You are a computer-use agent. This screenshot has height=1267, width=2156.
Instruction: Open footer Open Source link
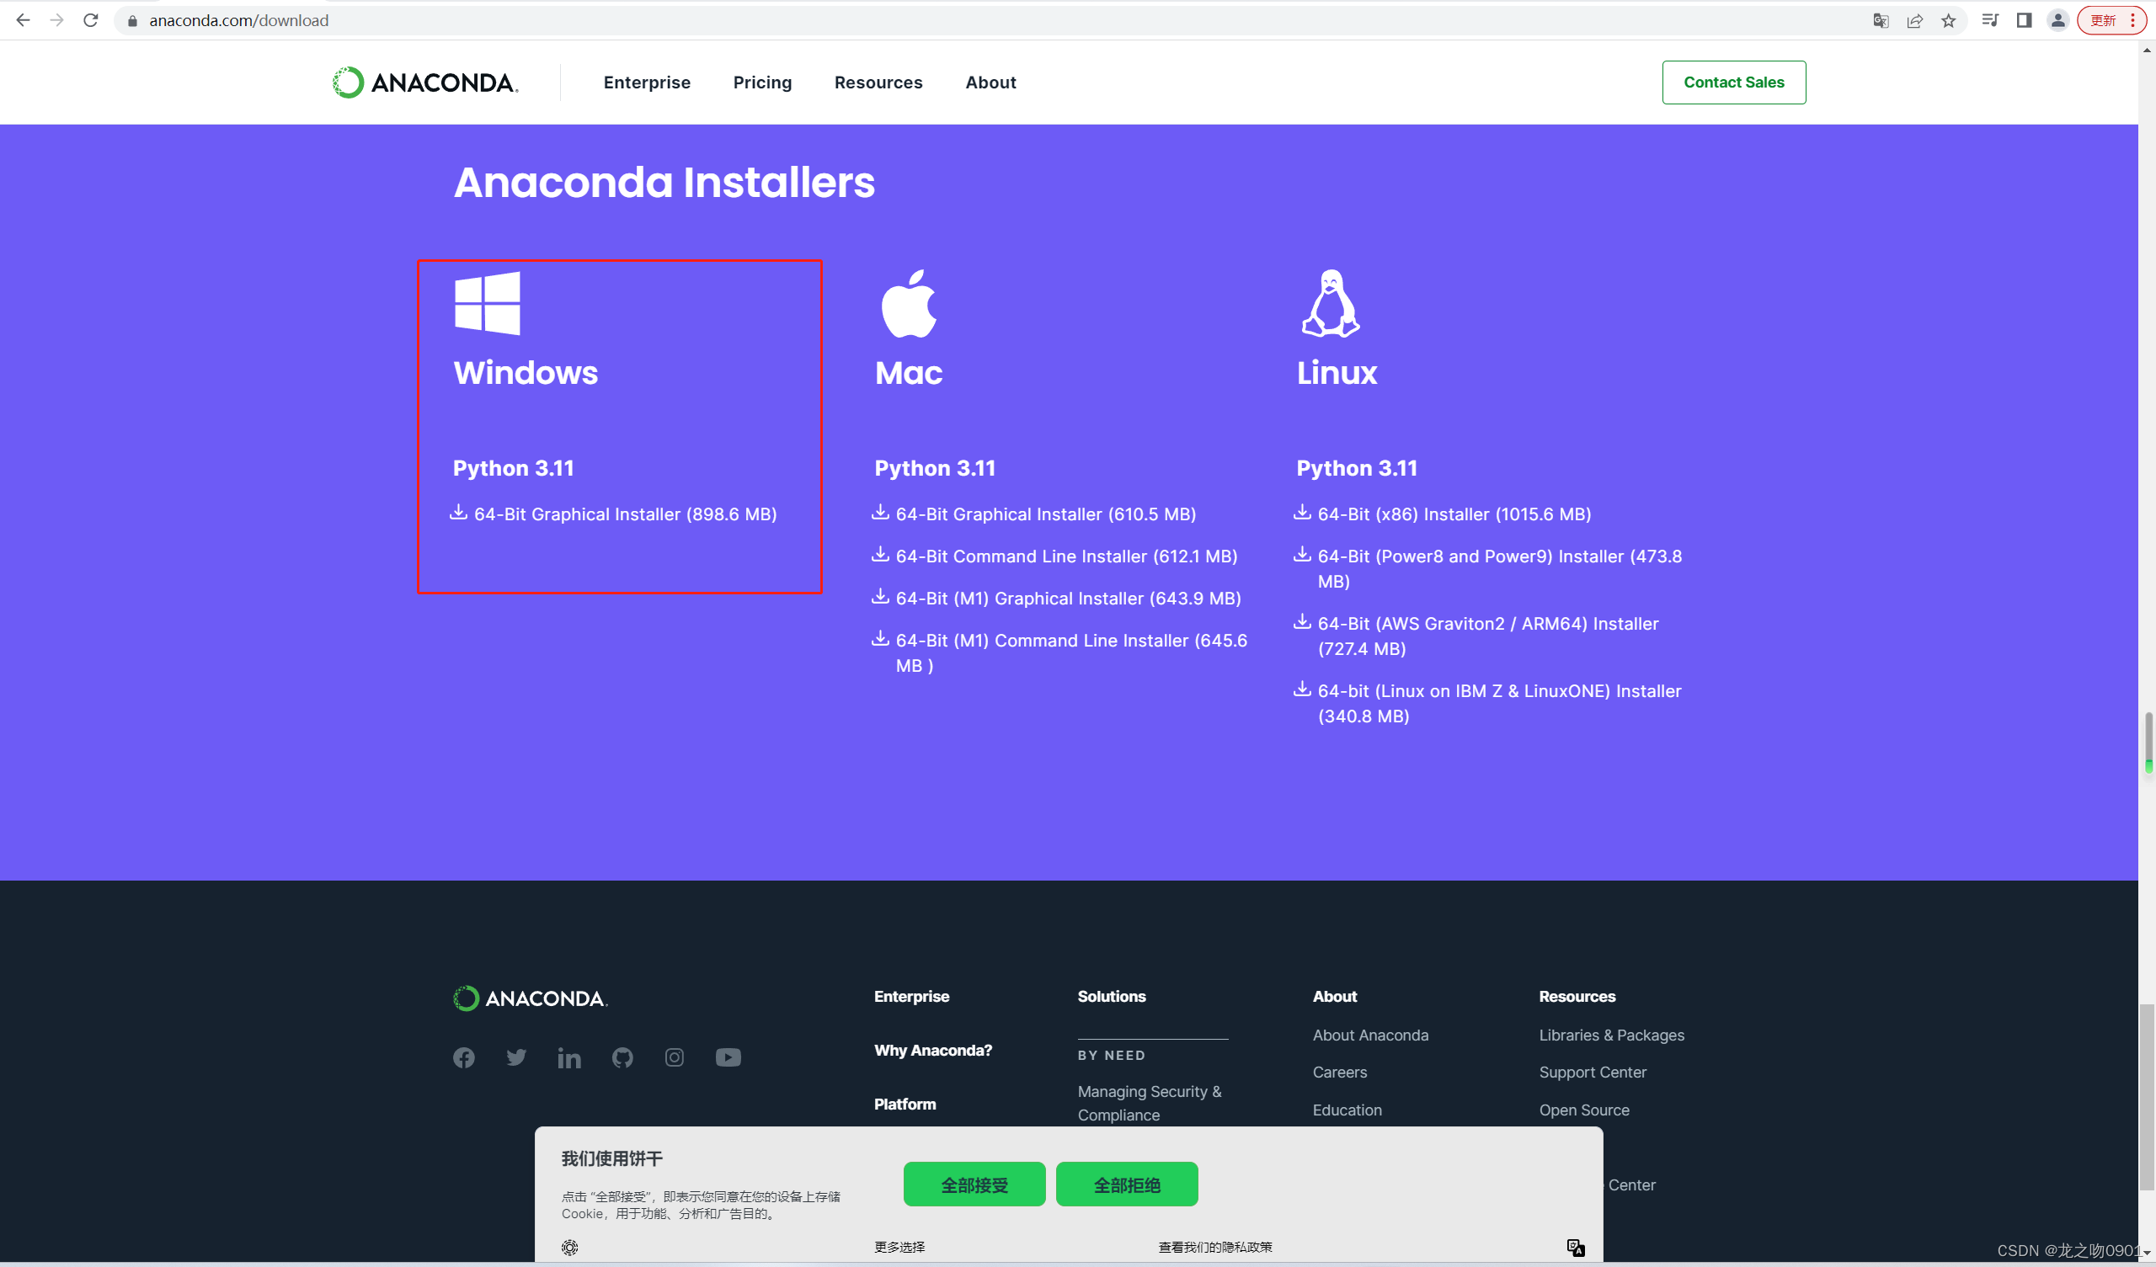click(1583, 1110)
